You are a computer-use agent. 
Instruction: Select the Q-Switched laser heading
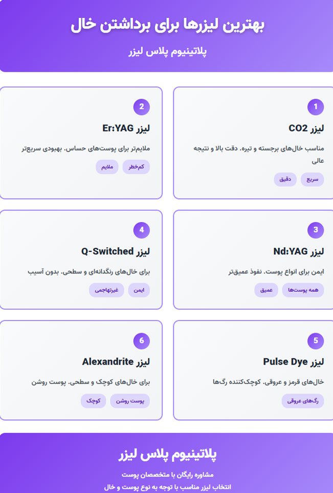coord(115,251)
